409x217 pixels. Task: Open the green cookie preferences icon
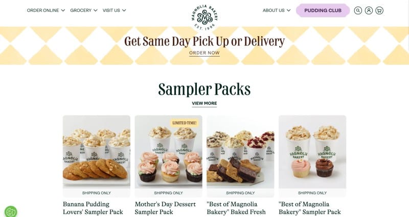click(11, 211)
